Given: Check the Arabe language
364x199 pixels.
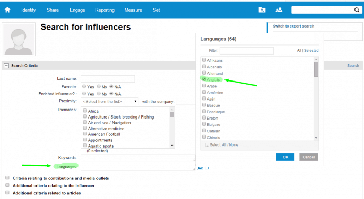Looking at the screenshot, I should click(x=204, y=86).
